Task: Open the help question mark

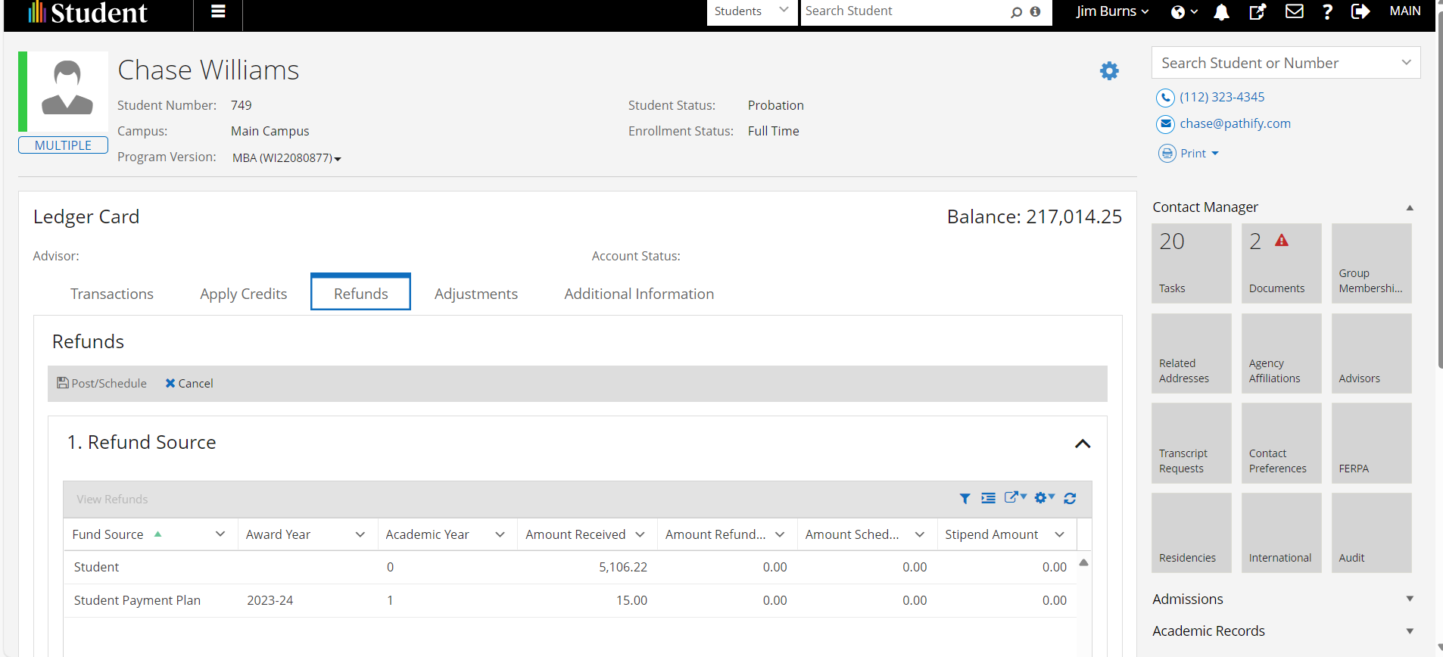Action: click(1327, 11)
